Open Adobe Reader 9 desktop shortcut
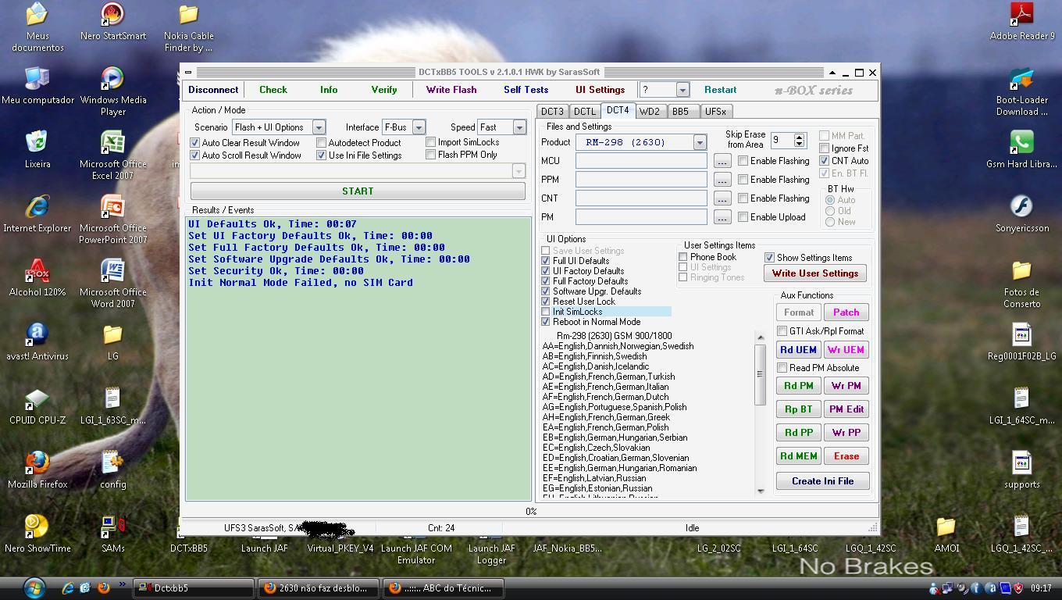The width and height of the screenshot is (1062, 600). 1021,22
